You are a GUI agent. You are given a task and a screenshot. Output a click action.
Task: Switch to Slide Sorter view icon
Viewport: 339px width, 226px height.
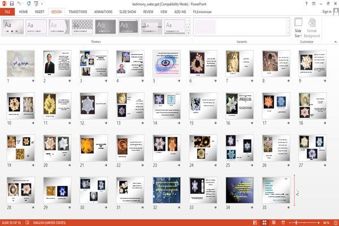point(264,223)
